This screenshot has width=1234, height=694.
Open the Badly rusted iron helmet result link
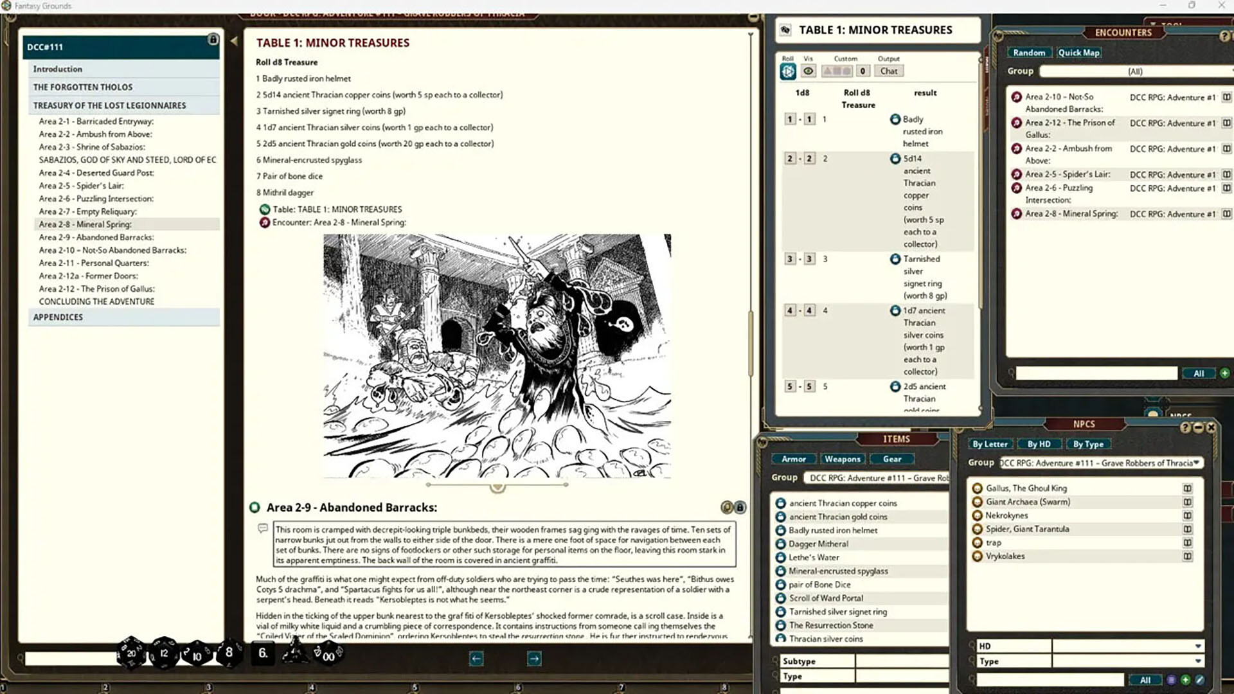[895, 120]
